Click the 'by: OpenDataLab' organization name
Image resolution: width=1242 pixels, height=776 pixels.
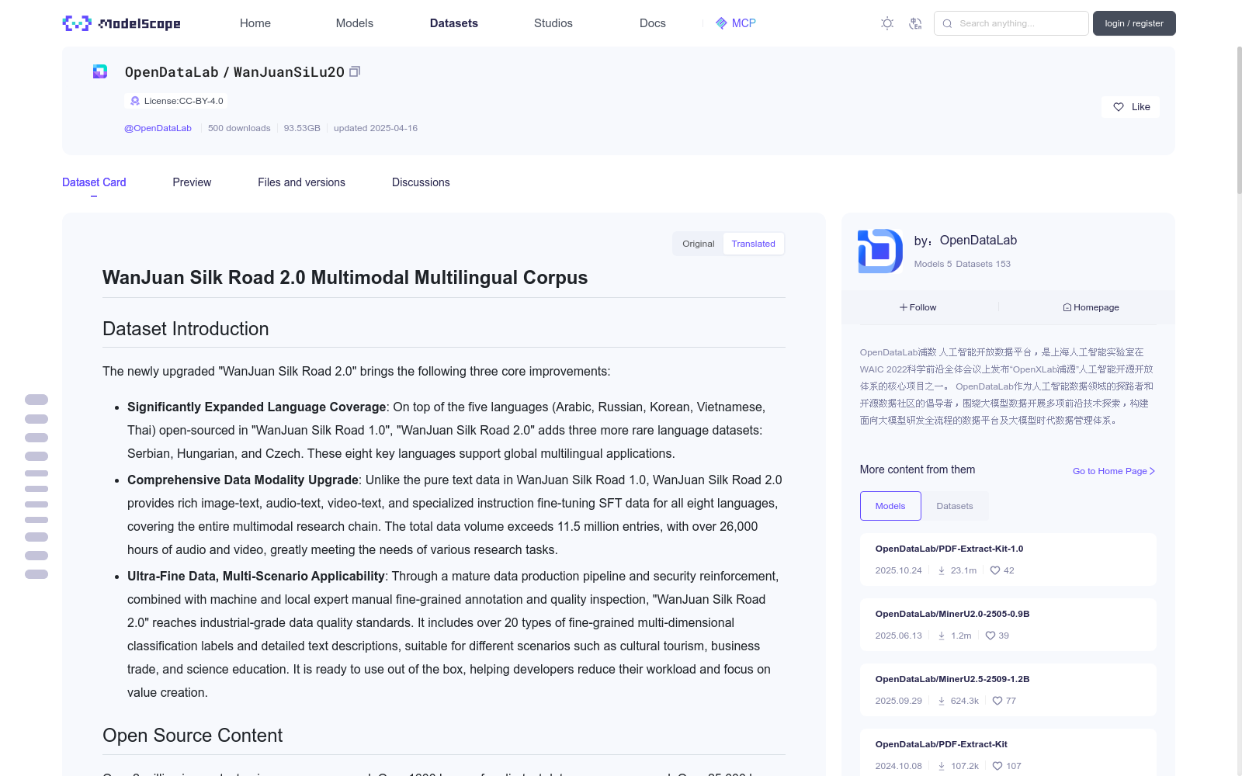[966, 241]
